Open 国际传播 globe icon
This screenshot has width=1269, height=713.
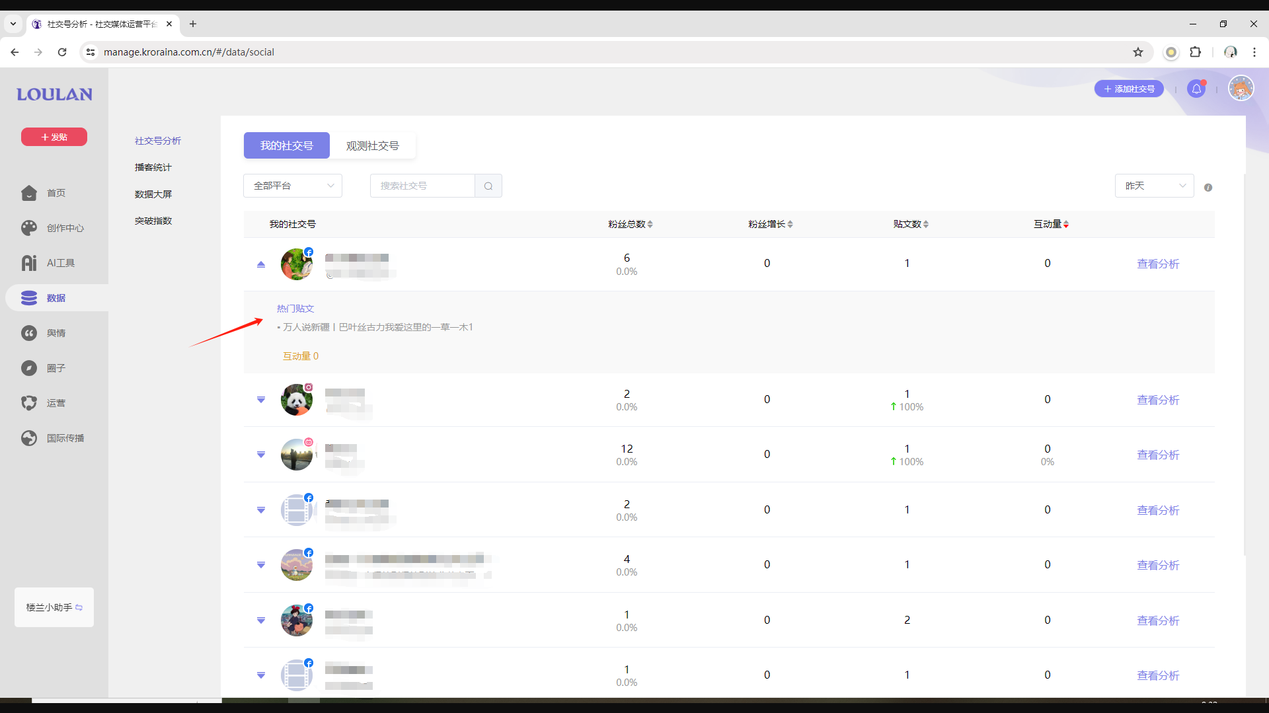[29, 438]
